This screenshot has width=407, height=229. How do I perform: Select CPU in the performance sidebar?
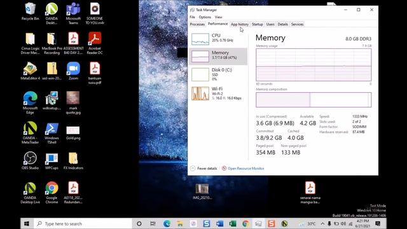coord(218,39)
